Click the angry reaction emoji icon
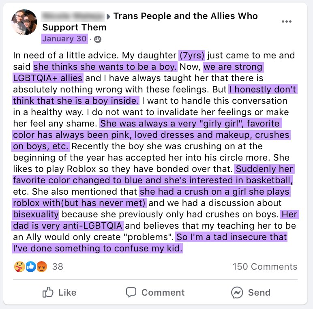 [42, 266]
